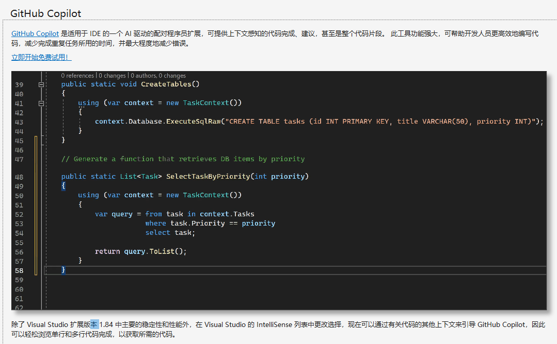Click the '0 changes' CodeLens entry after references
The image size is (557, 344).
click(112, 76)
